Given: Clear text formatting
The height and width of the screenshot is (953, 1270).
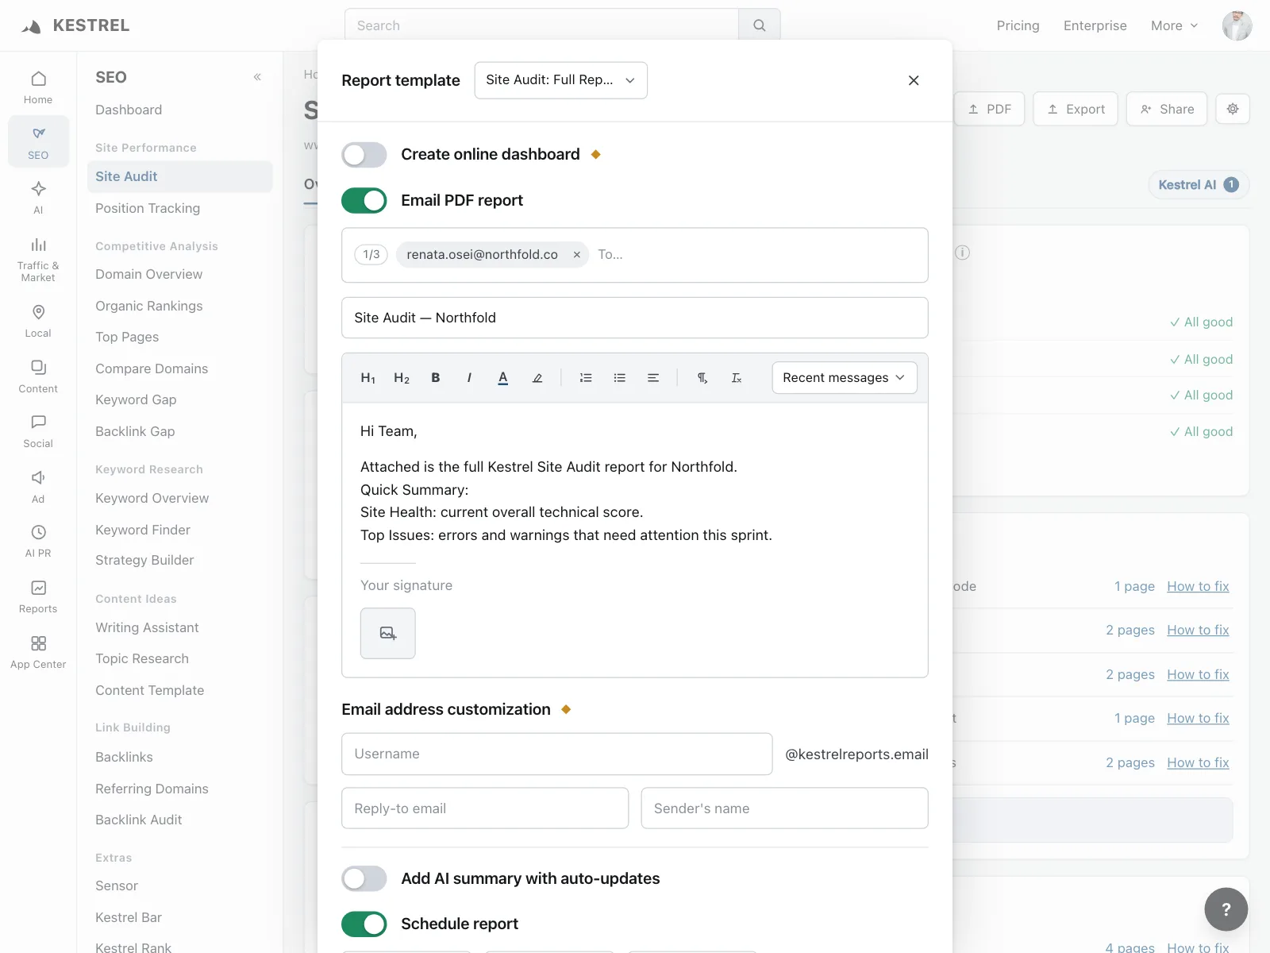Looking at the screenshot, I should click(x=737, y=378).
